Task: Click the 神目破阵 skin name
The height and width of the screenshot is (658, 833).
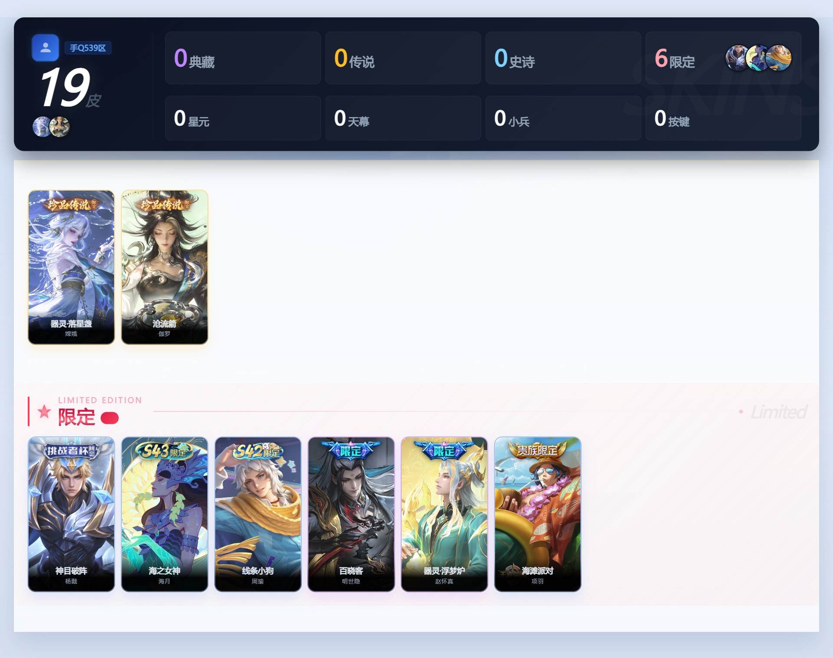Action: click(71, 570)
